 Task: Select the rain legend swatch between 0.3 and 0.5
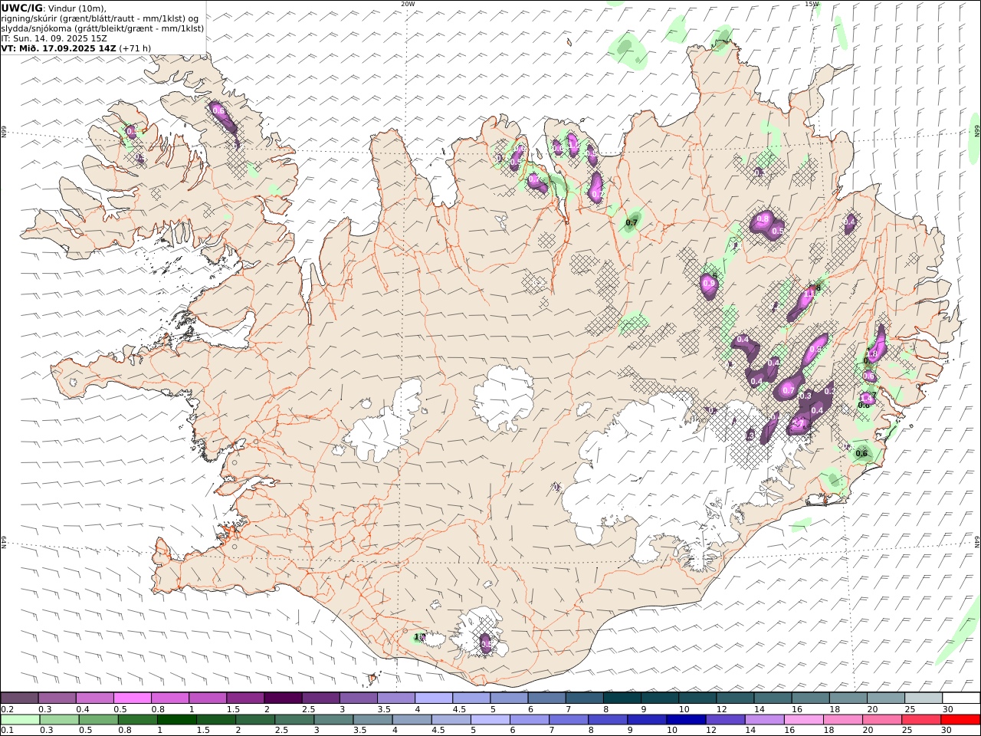[60, 719]
